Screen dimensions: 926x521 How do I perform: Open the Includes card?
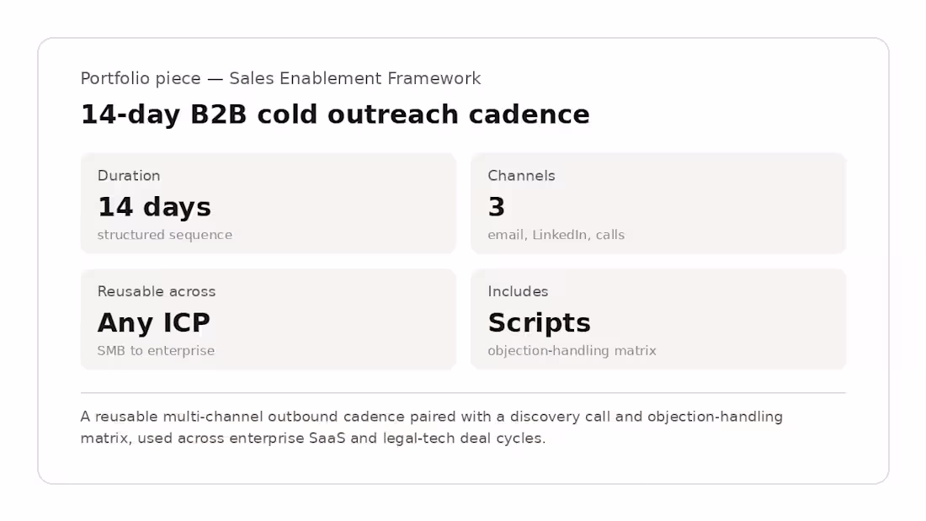coord(658,319)
